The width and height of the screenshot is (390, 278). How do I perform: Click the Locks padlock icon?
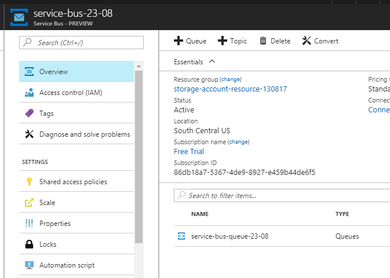click(x=29, y=244)
